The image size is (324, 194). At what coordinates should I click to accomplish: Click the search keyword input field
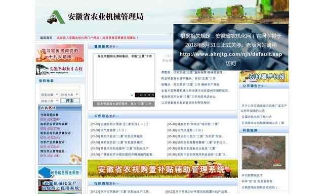point(60,88)
